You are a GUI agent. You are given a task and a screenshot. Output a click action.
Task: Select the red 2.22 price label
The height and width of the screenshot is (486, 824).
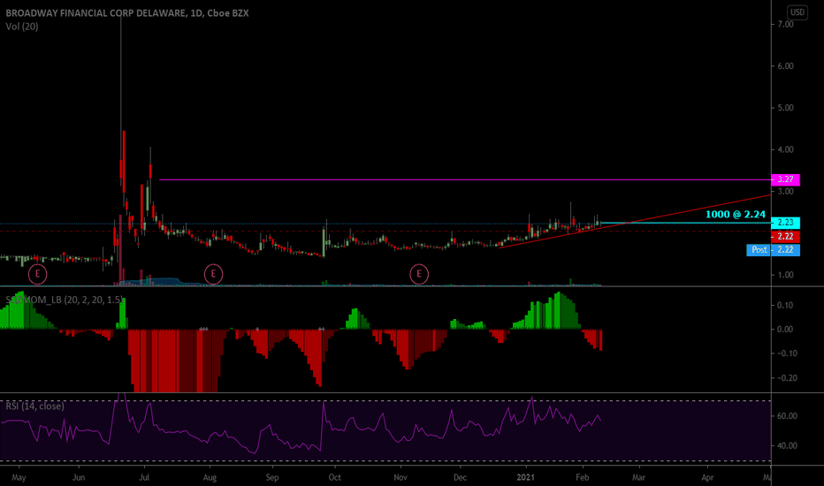(x=785, y=237)
